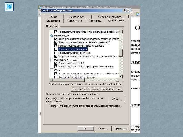Click the Мультимедиа category label

tap(62, 36)
